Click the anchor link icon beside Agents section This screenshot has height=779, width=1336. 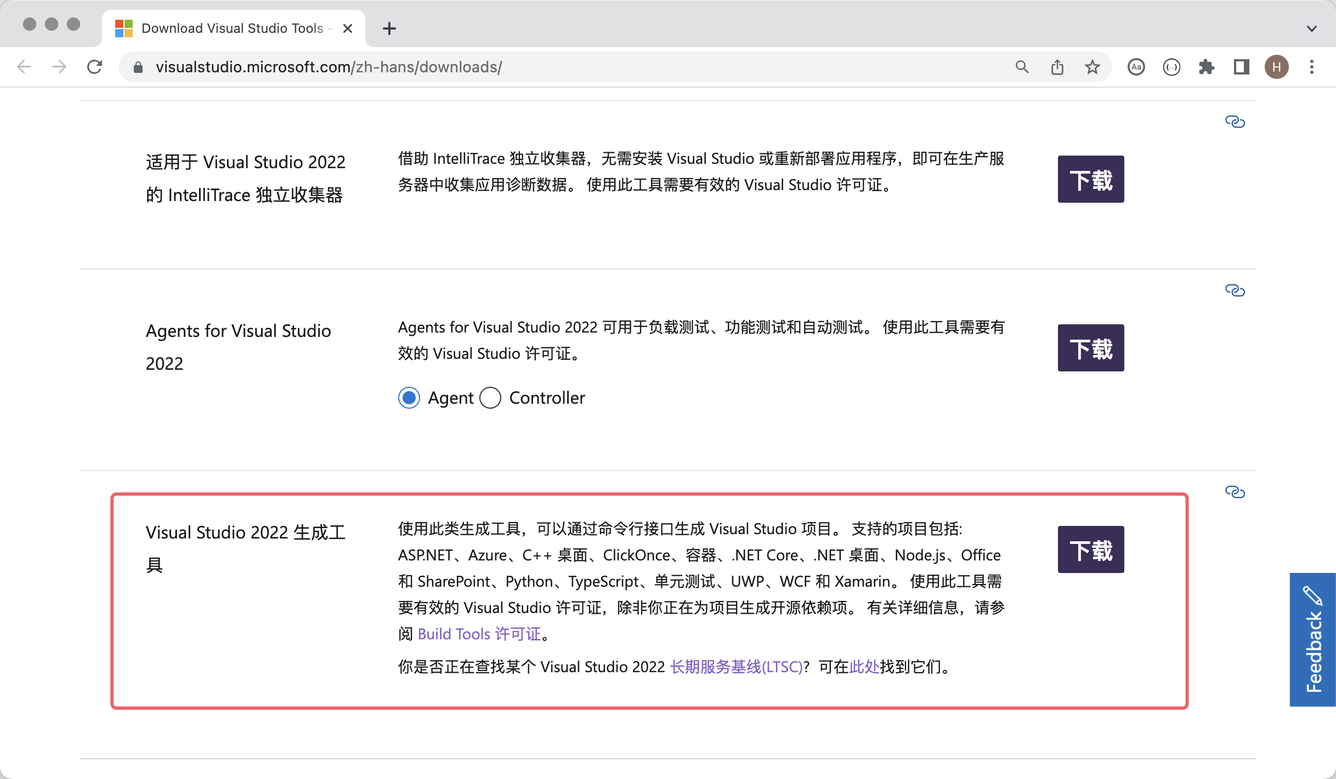(x=1235, y=290)
